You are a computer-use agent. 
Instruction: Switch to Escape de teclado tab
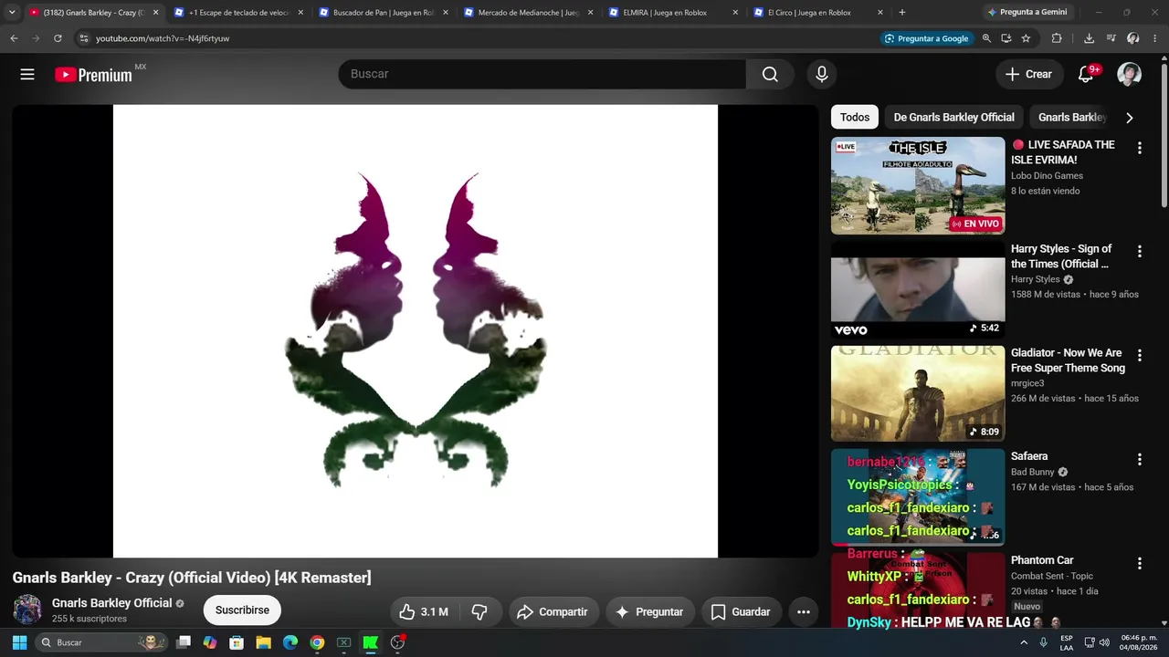tap(239, 13)
